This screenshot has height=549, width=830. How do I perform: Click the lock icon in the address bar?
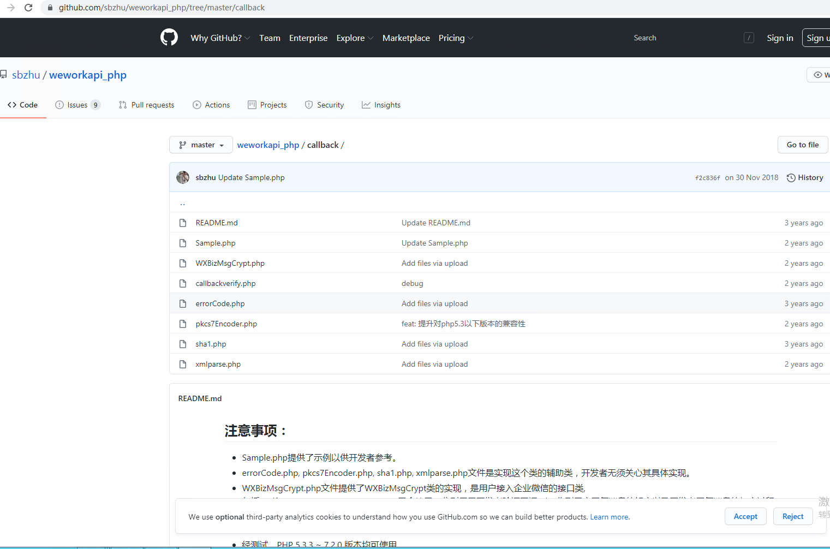[50, 8]
